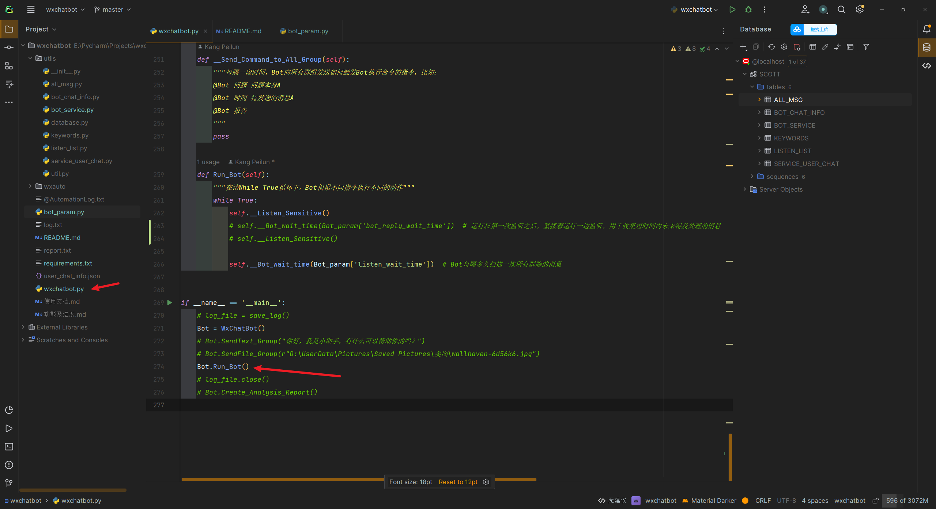Open the main hamburger menu

(31, 10)
